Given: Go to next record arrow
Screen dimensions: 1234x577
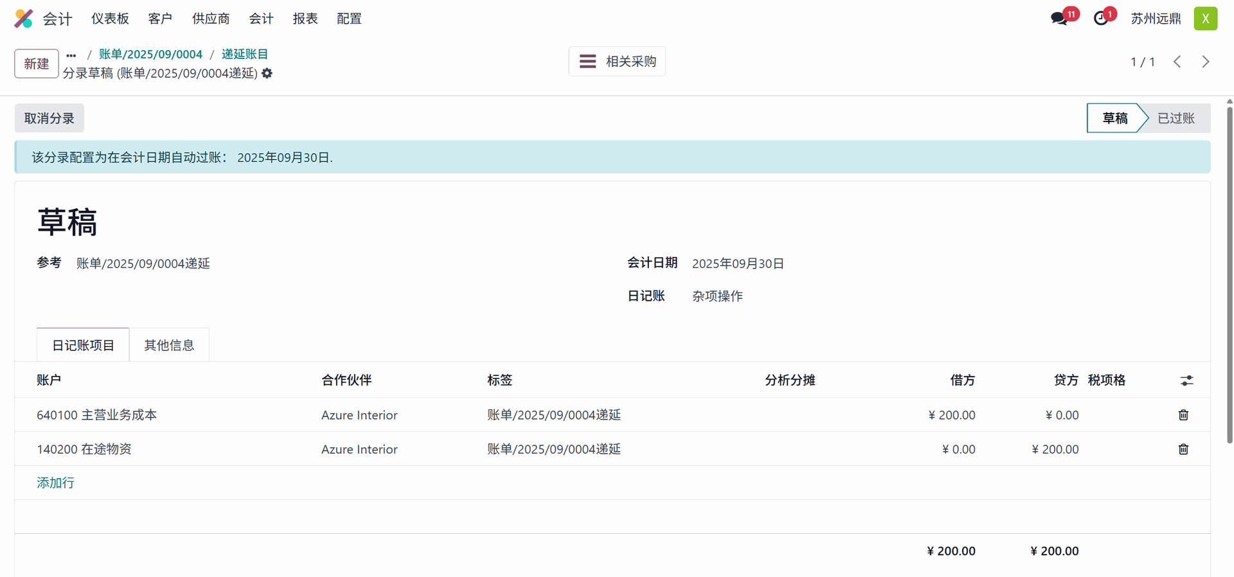Looking at the screenshot, I should (1206, 62).
